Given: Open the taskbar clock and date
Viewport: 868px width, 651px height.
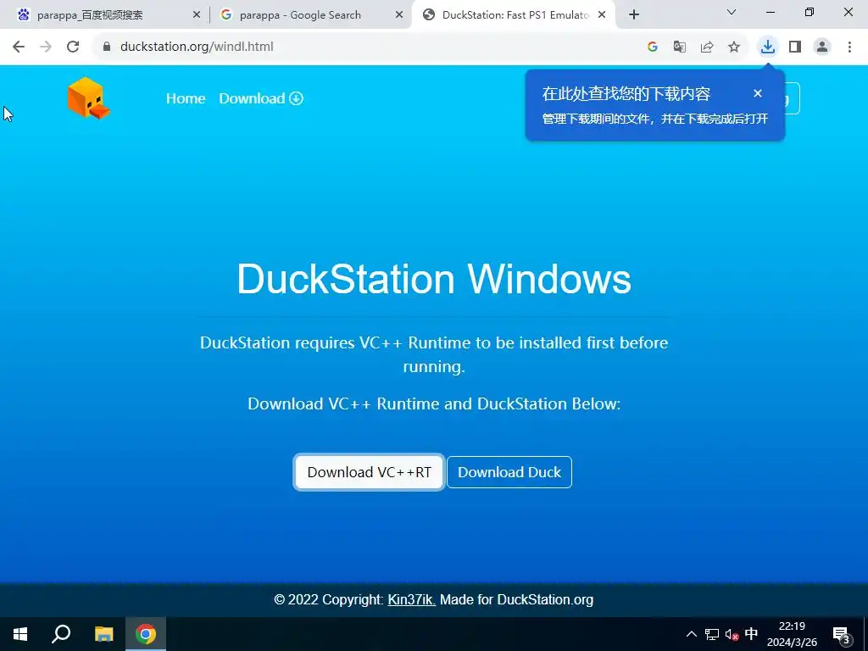Looking at the screenshot, I should click(x=792, y=634).
